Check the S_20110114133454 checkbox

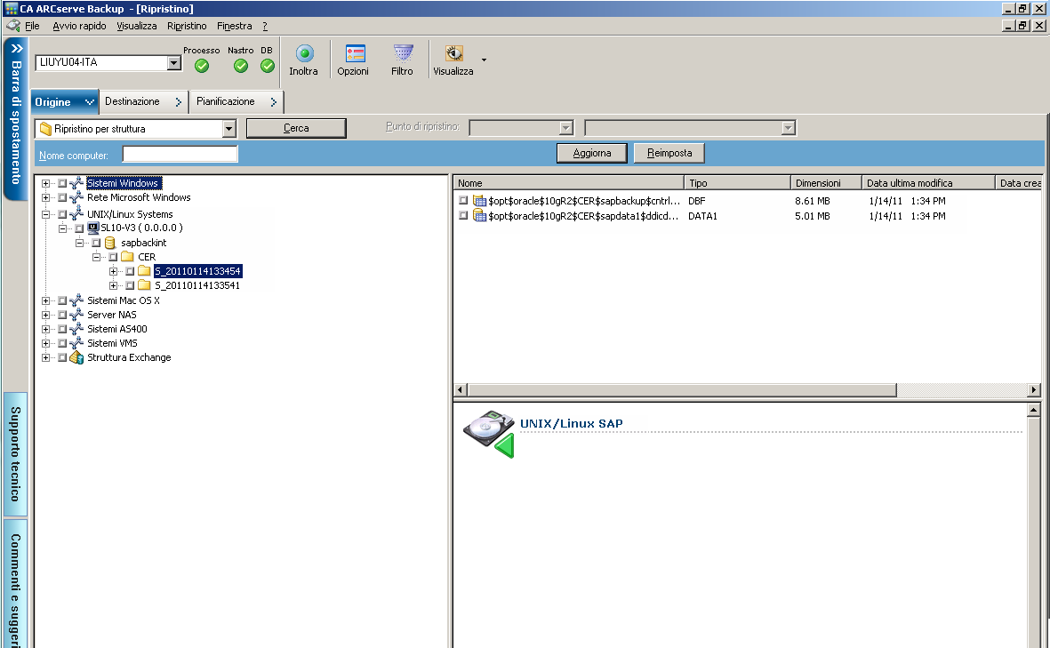130,271
